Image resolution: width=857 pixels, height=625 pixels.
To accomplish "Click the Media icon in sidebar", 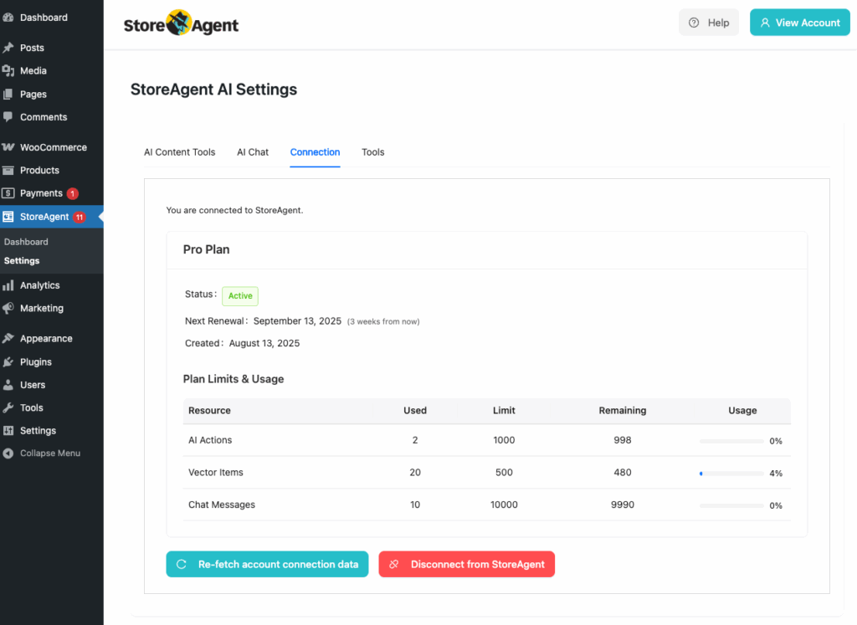I will (8, 70).
